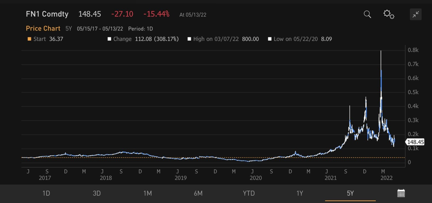The width and height of the screenshot is (432, 203).
Task: Click the 2017 year label on x-axis
Action: tap(45, 178)
